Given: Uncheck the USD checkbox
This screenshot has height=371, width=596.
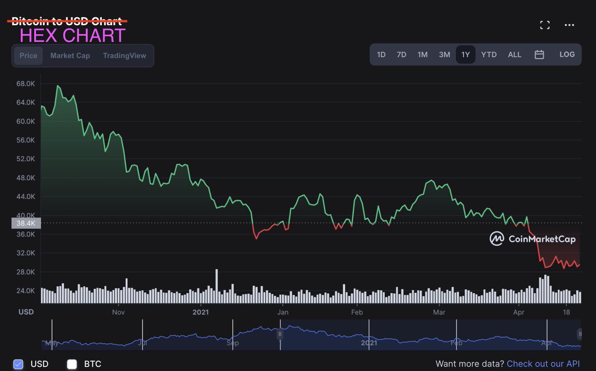Looking at the screenshot, I should 18,364.
